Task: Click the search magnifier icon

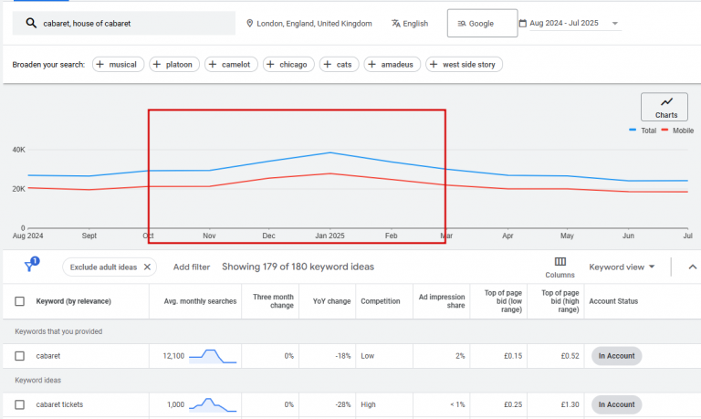Action: point(31,23)
